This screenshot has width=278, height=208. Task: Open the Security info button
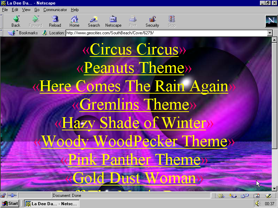[152, 21]
